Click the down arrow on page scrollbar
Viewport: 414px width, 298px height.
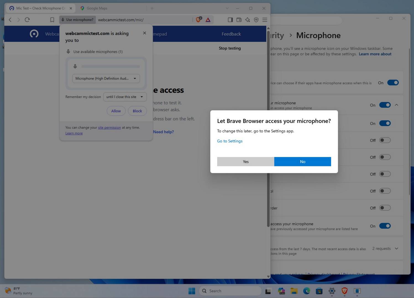pyautogui.click(x=268, y=276)
